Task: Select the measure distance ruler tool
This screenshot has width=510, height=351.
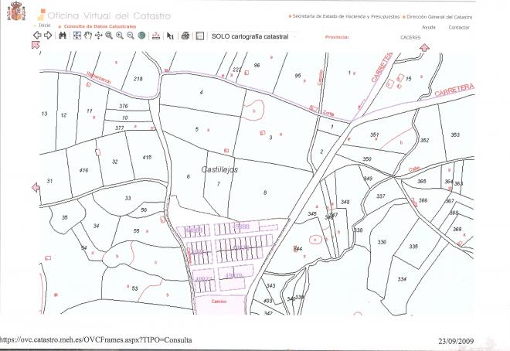Action: tap(156, 36)
